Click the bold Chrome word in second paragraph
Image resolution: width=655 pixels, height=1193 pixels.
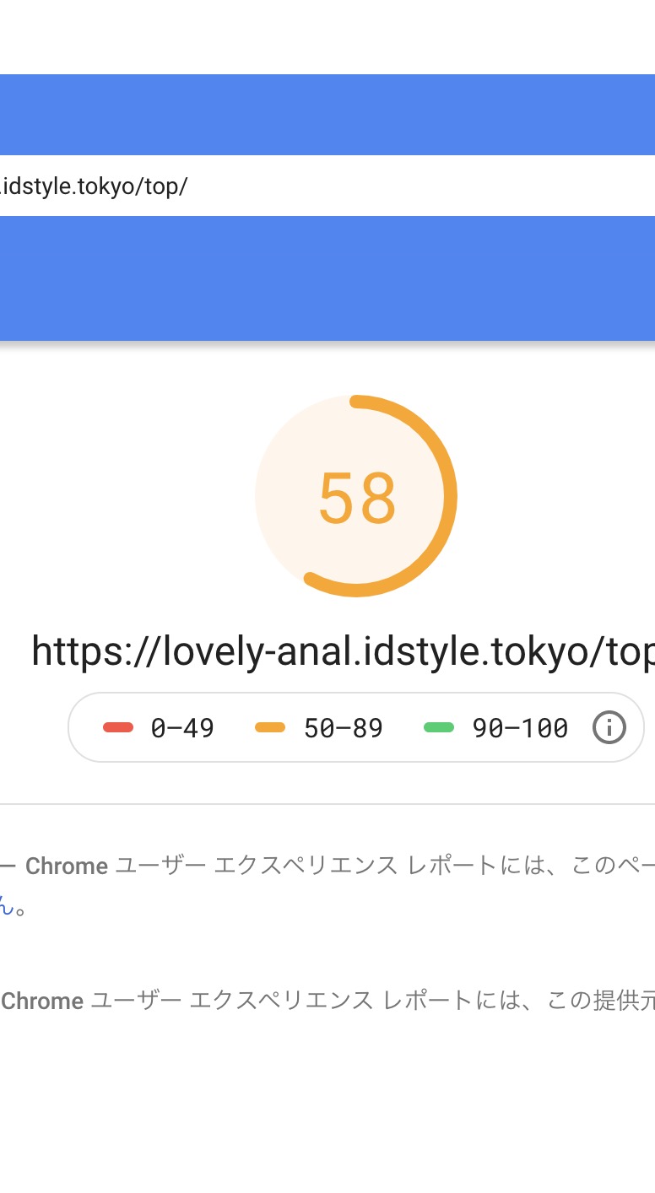(x=42, y=1001)
